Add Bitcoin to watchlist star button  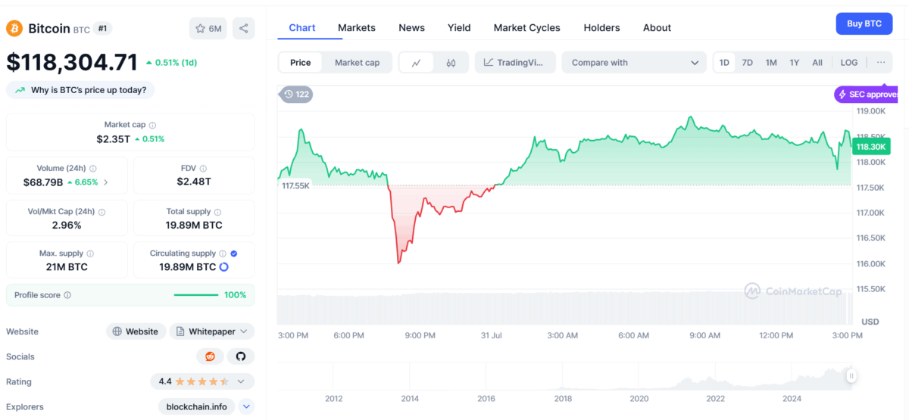click(x=208, y=28)
